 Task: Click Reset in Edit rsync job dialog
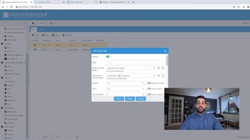point(130,99)
